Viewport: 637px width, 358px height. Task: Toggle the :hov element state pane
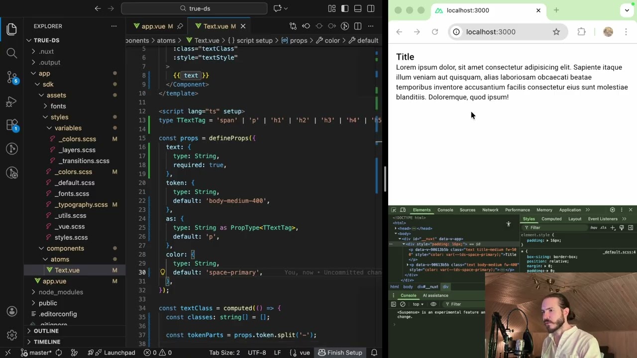[x=594, y=228]
